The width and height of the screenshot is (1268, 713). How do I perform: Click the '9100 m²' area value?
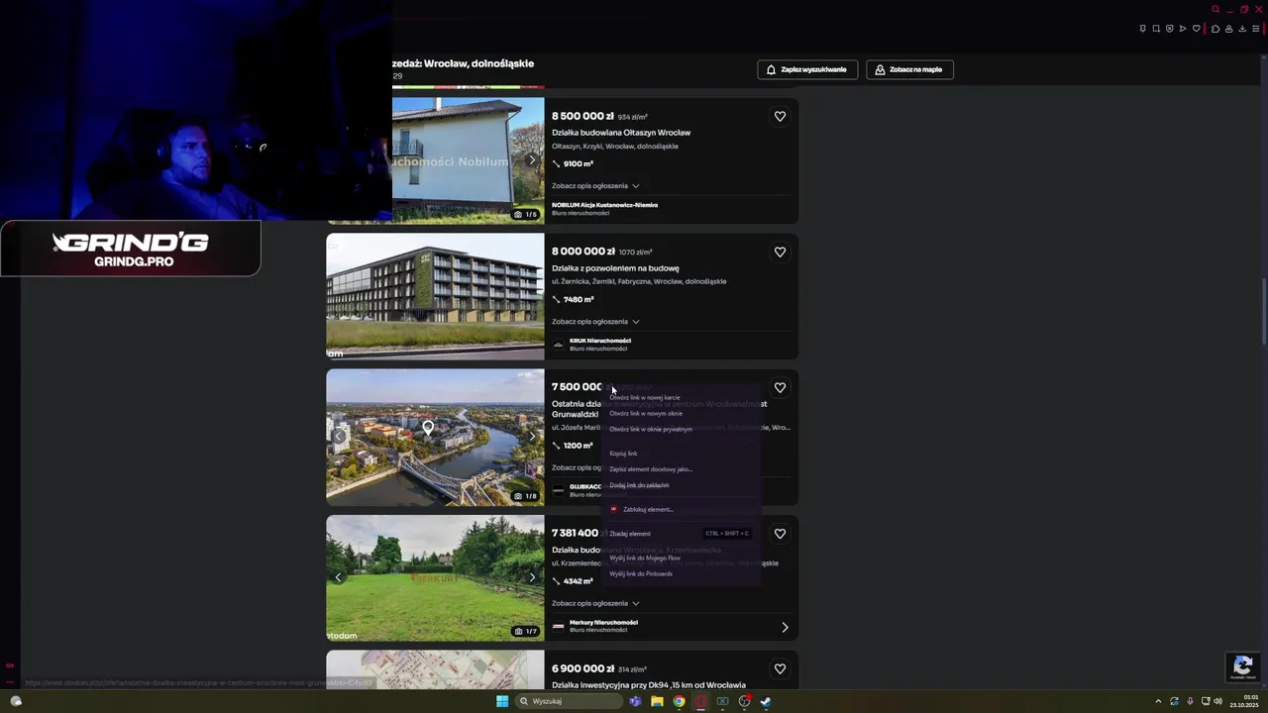click(579, 164)
